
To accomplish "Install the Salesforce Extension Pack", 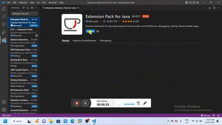I will [x=34, y=106].
